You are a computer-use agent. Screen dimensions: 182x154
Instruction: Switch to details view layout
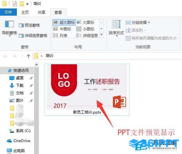tap(87, 35)
